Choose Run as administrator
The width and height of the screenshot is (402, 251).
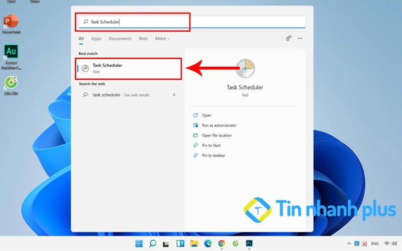click(x=219, y=125)
